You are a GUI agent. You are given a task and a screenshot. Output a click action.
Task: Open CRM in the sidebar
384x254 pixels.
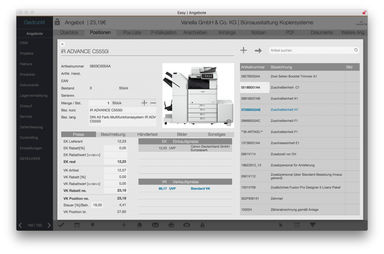(24, 43)
